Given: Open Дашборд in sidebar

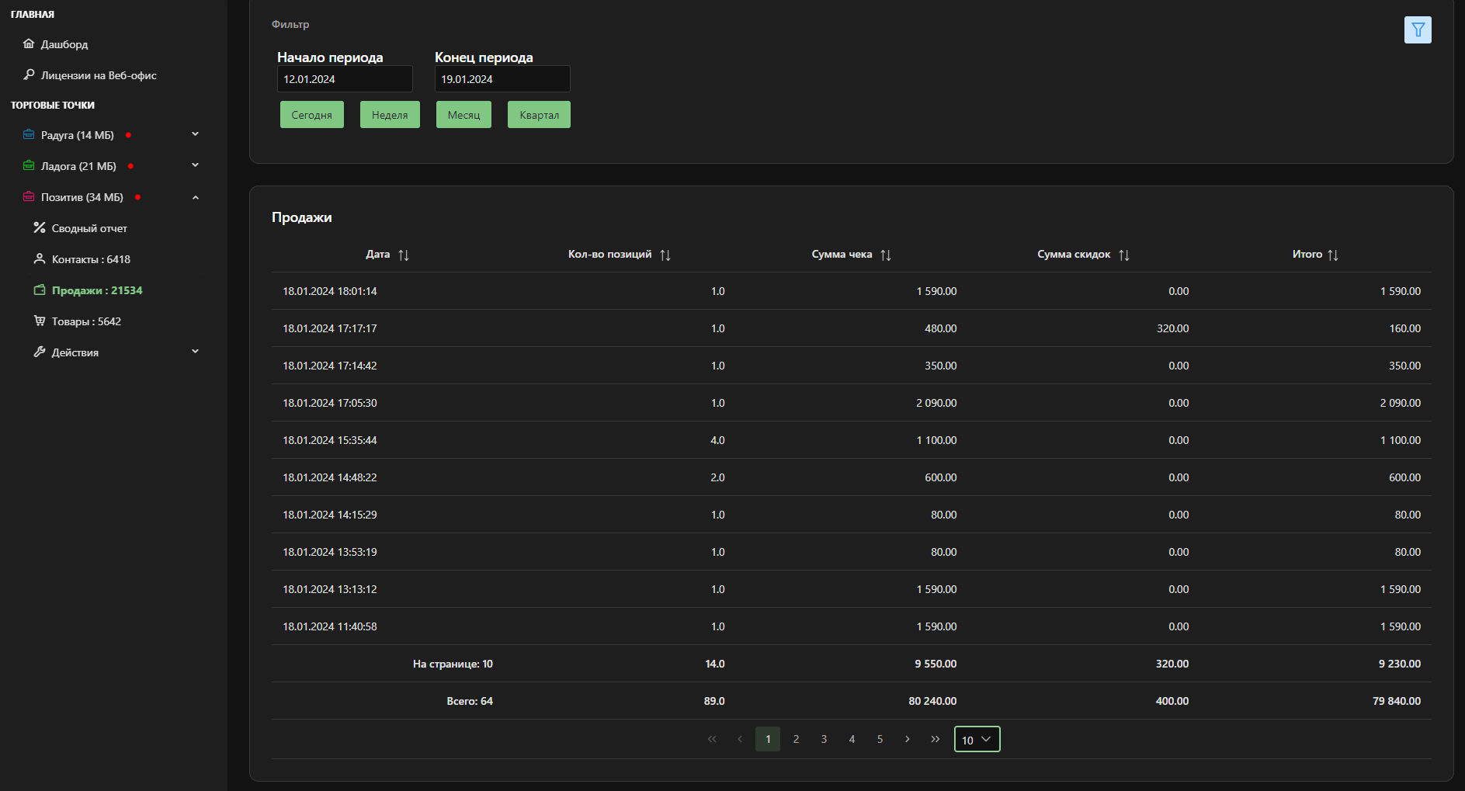Looking at the screenshot, I should (64, 44).
